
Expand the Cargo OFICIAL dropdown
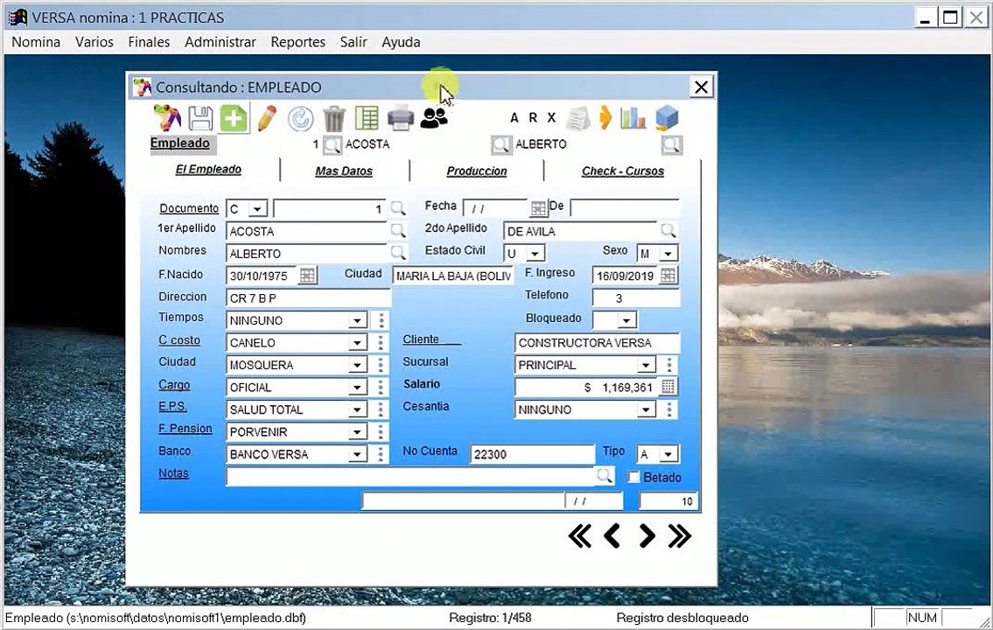[358, 388]
